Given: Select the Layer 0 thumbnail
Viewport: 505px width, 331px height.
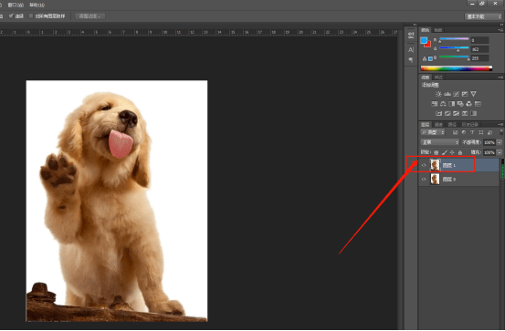Looking at the screenshot, I should point(435,179).
